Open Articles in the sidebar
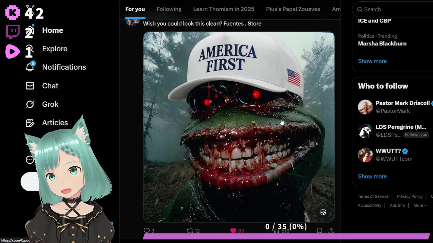The image size is (433, 243). coord(55,123)
